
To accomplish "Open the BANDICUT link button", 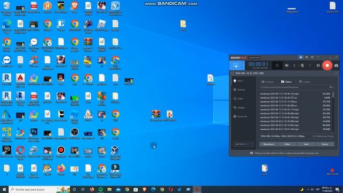I will point(243,144).
